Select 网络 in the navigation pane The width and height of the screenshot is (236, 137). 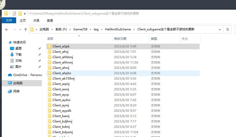16,91
